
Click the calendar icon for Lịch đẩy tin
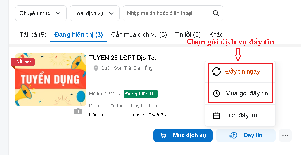217,115
